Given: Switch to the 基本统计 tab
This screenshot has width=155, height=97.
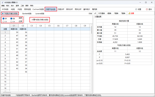Looking at the screenshot, I should pos(87,9).
